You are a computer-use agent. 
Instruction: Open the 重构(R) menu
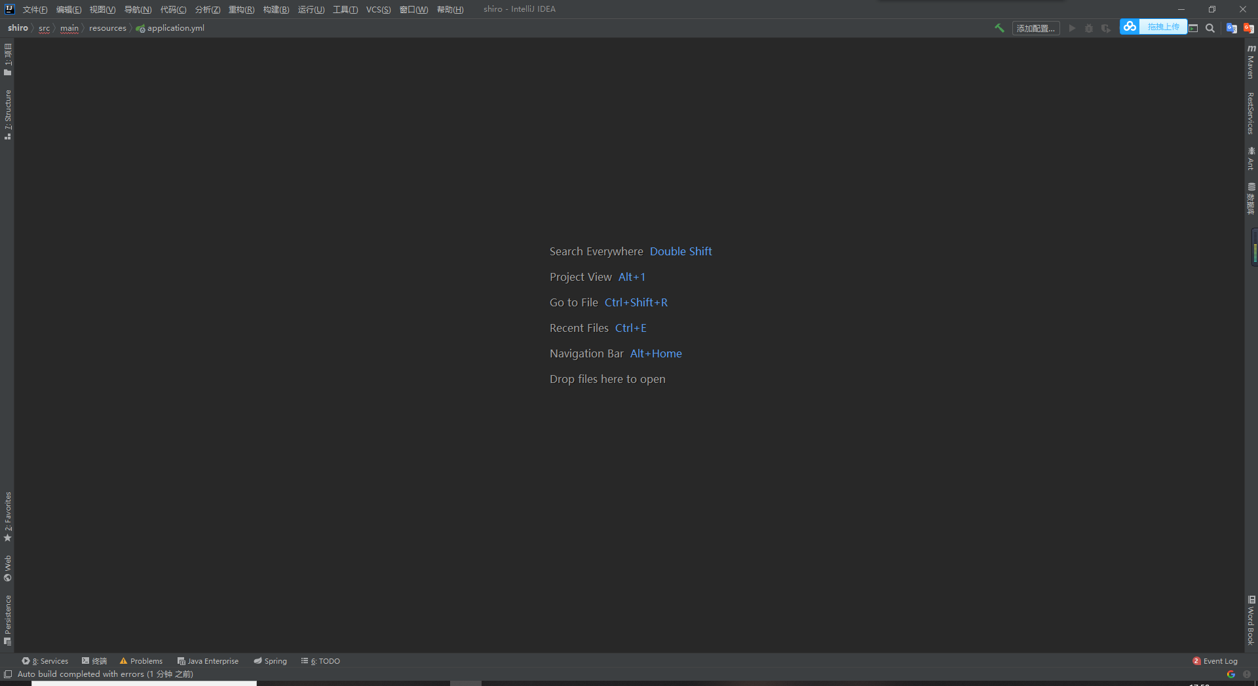pyautogui.click(x=241, y=9)
